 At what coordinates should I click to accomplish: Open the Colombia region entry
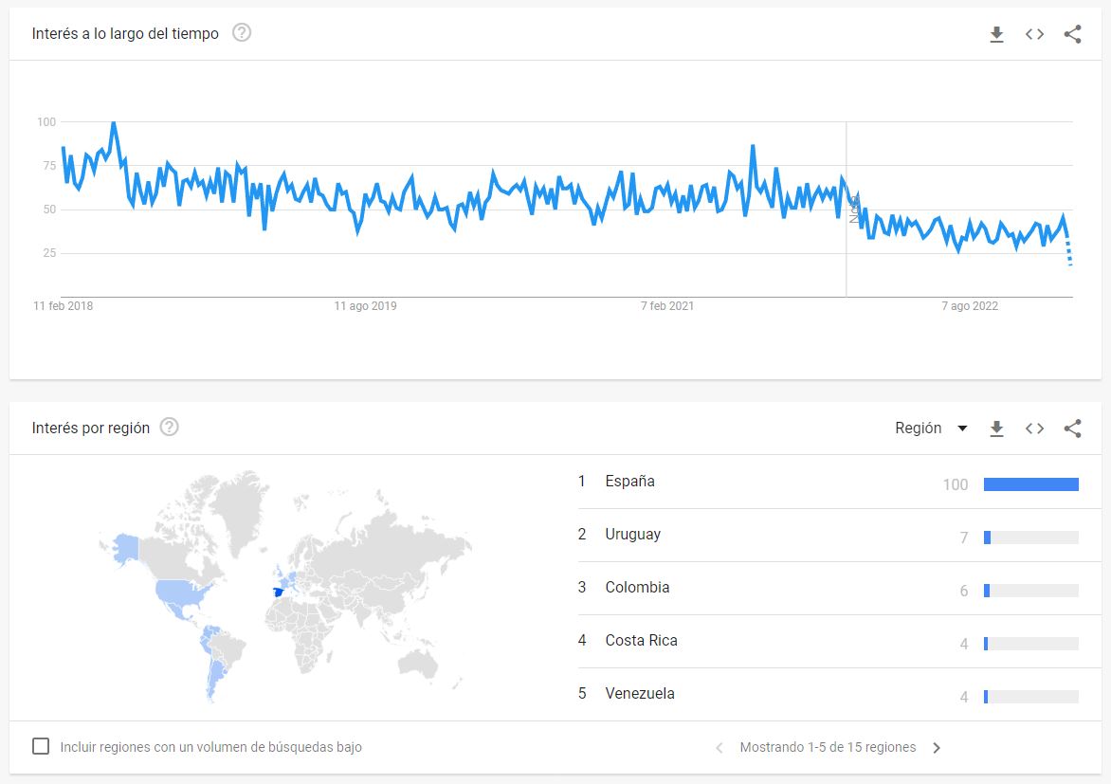point(637,588)
